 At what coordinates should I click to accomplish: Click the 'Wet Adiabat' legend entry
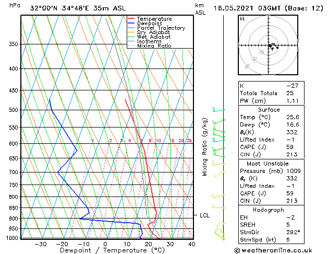(154, 37)
